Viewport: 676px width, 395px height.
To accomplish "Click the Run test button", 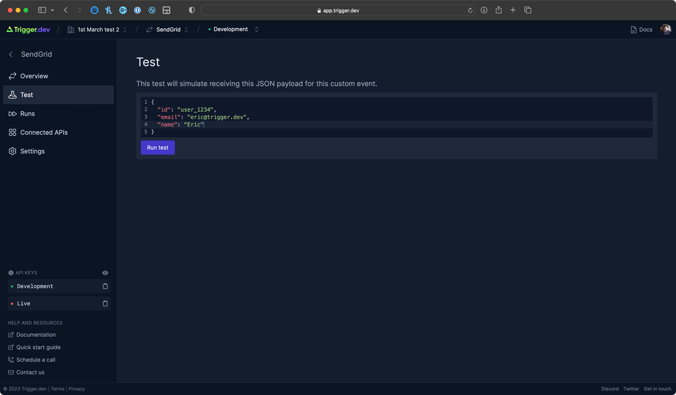I will (x=158, y=148).
